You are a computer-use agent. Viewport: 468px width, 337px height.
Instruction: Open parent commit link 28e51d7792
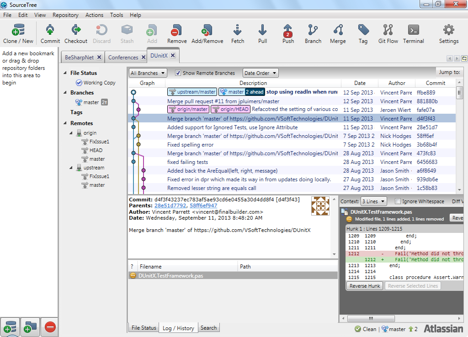pos(170,205)
